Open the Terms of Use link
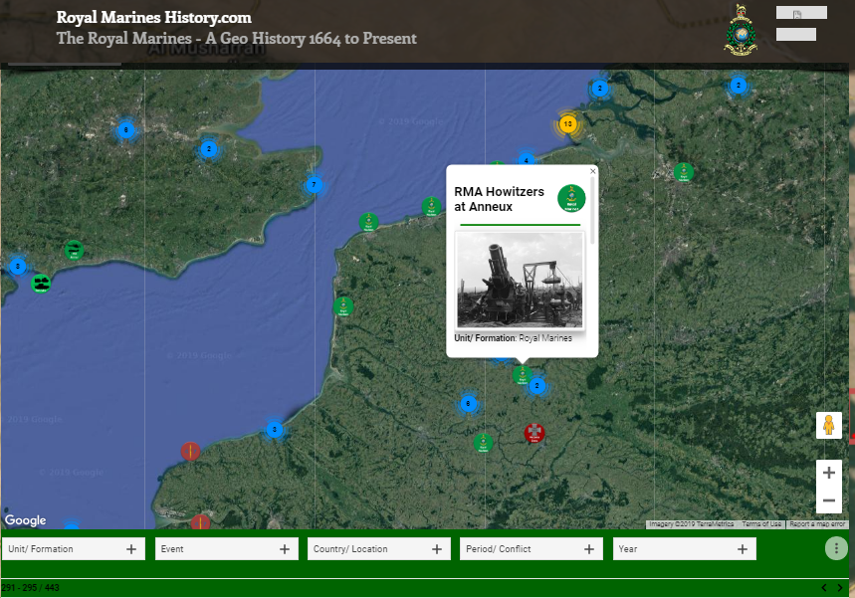The width and height of the screenshot is (855, 598). tap(761, 523)
